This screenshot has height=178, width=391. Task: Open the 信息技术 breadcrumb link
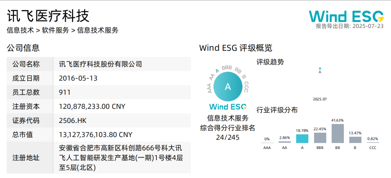tap(20, 30)
